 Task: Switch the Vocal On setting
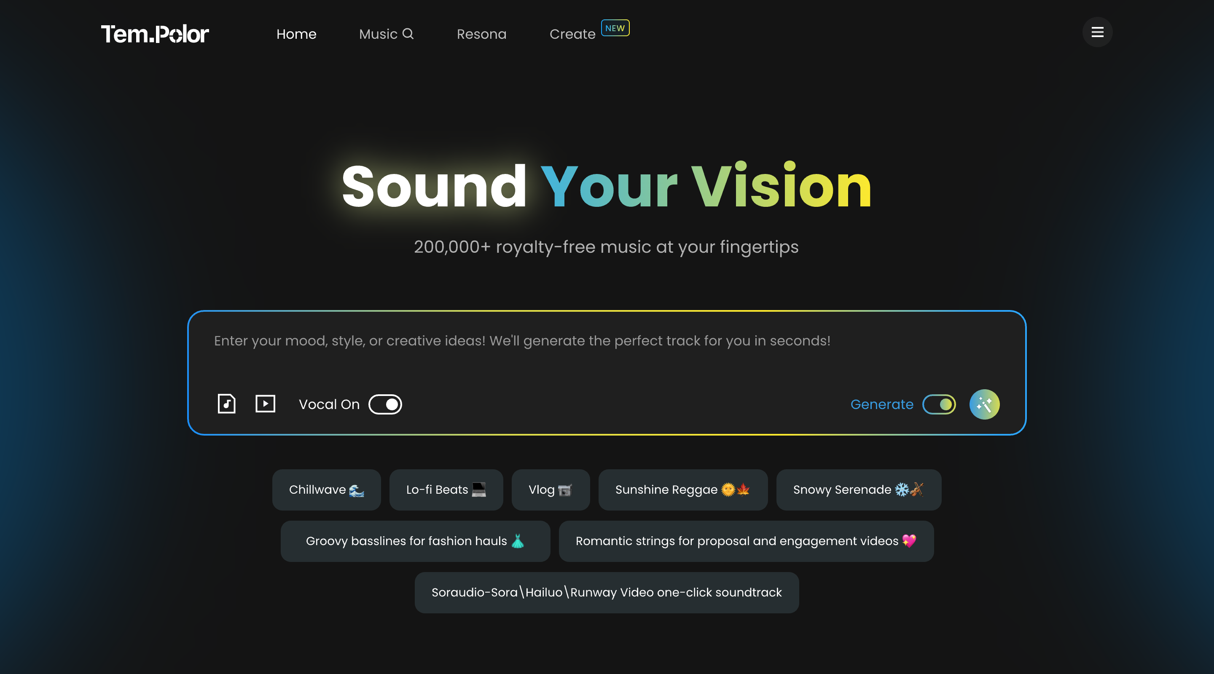(x=385, y=404)
